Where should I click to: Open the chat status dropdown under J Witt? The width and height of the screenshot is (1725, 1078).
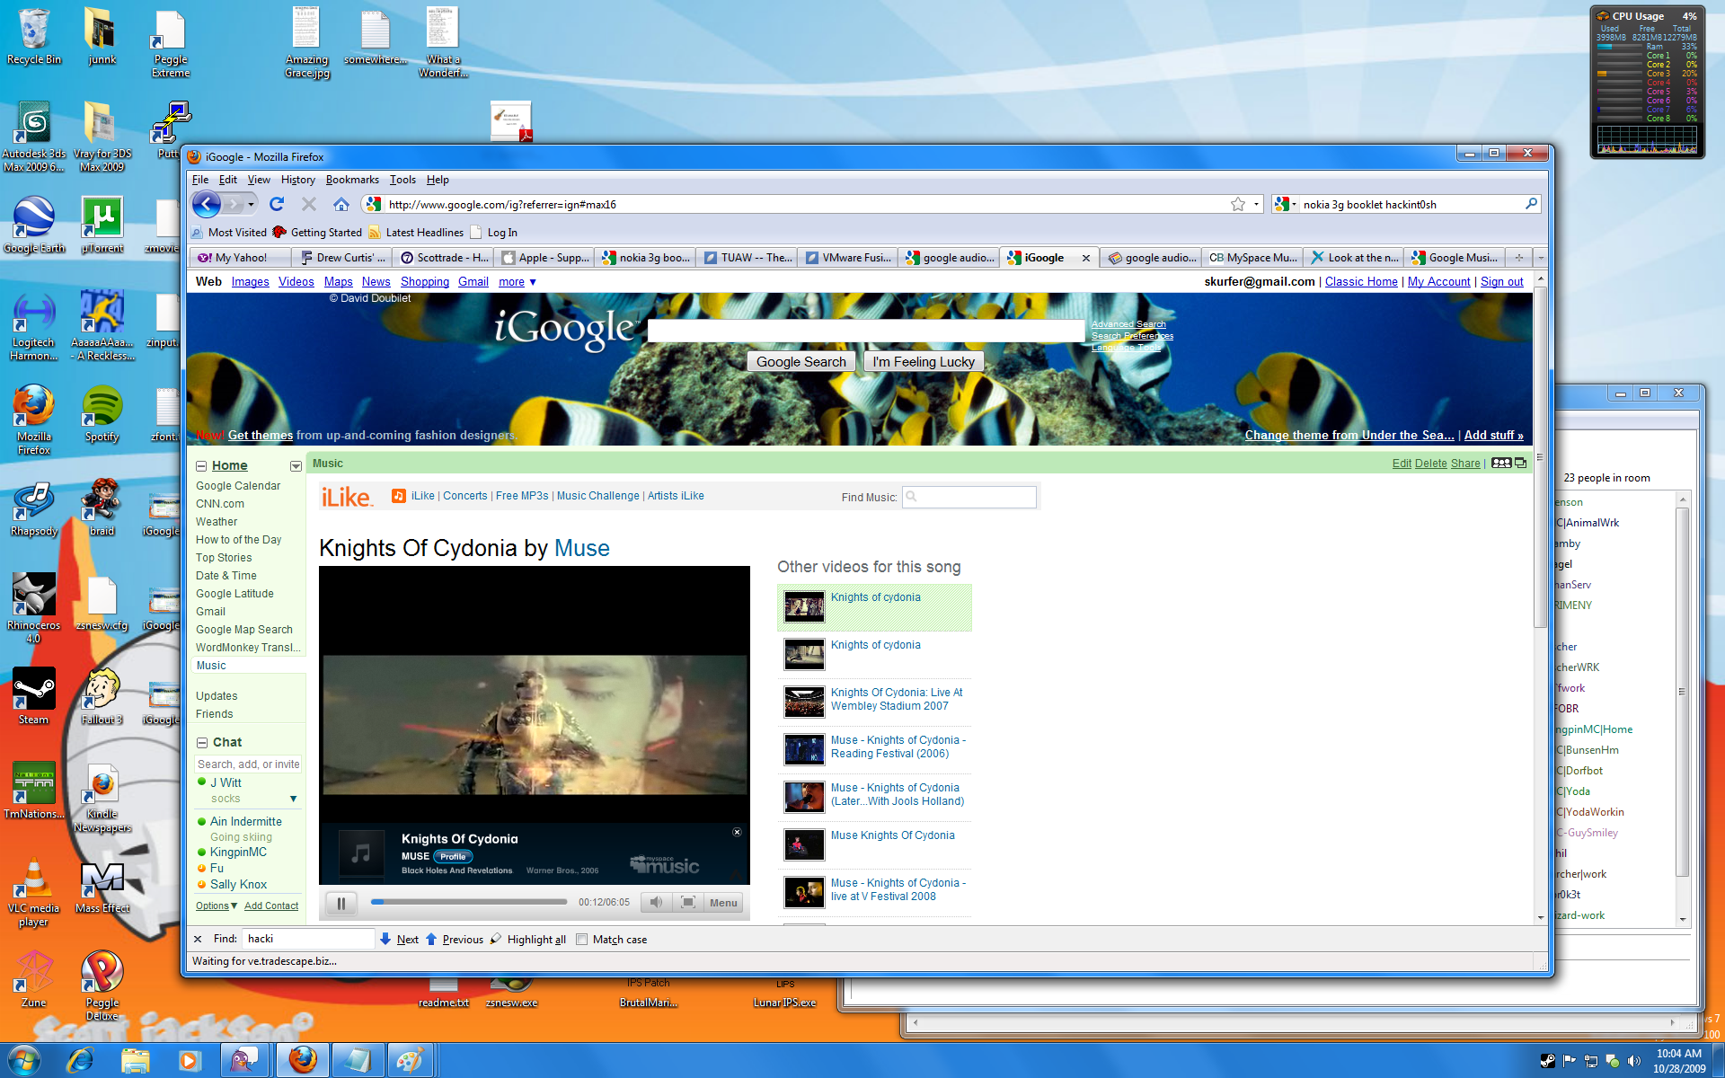pyautogui.click(x=293, y=799)
